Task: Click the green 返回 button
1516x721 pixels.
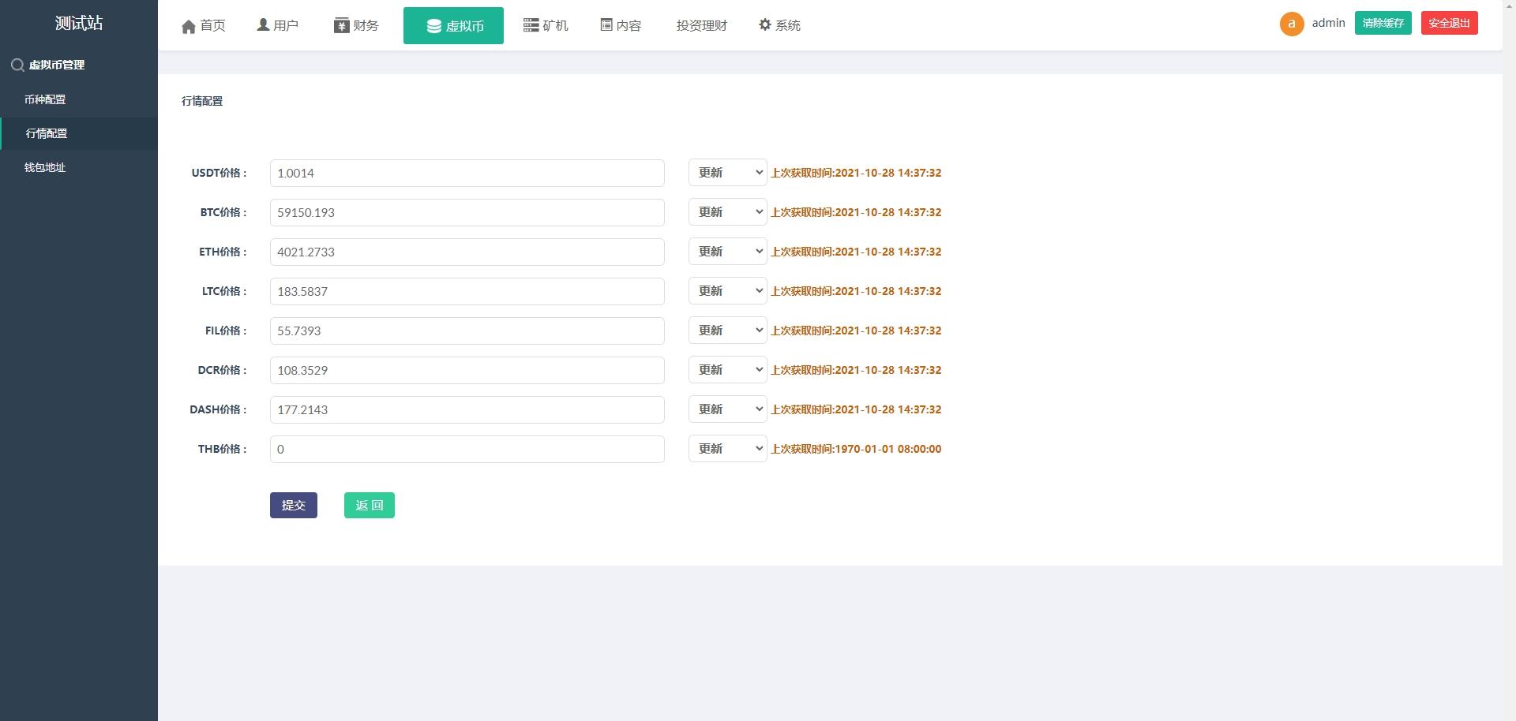Action: click(370, 505)
